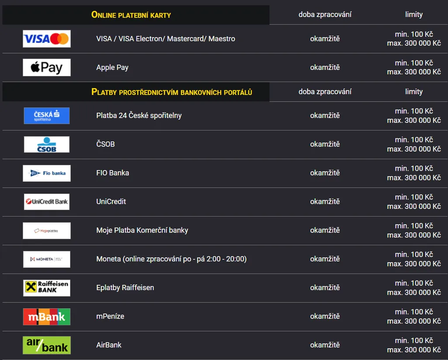Click the Air Bank green logo
This screenshot has width=448, height=360.
[x=46, y=345]
